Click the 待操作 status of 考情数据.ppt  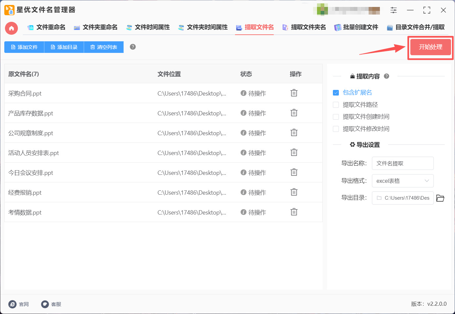tap(257, 213)
